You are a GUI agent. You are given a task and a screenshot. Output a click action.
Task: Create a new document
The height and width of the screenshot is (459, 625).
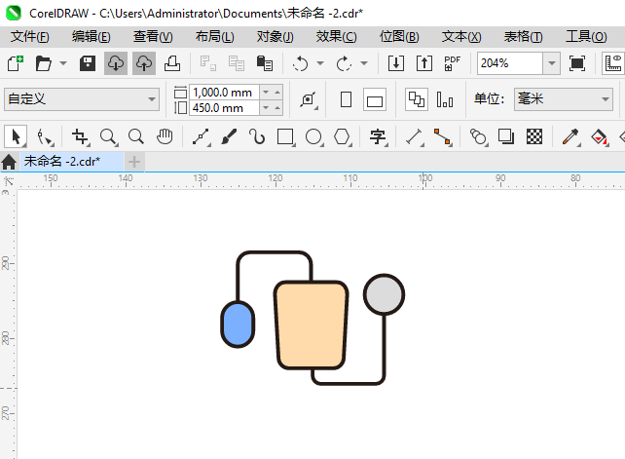[x=16, y=63]
